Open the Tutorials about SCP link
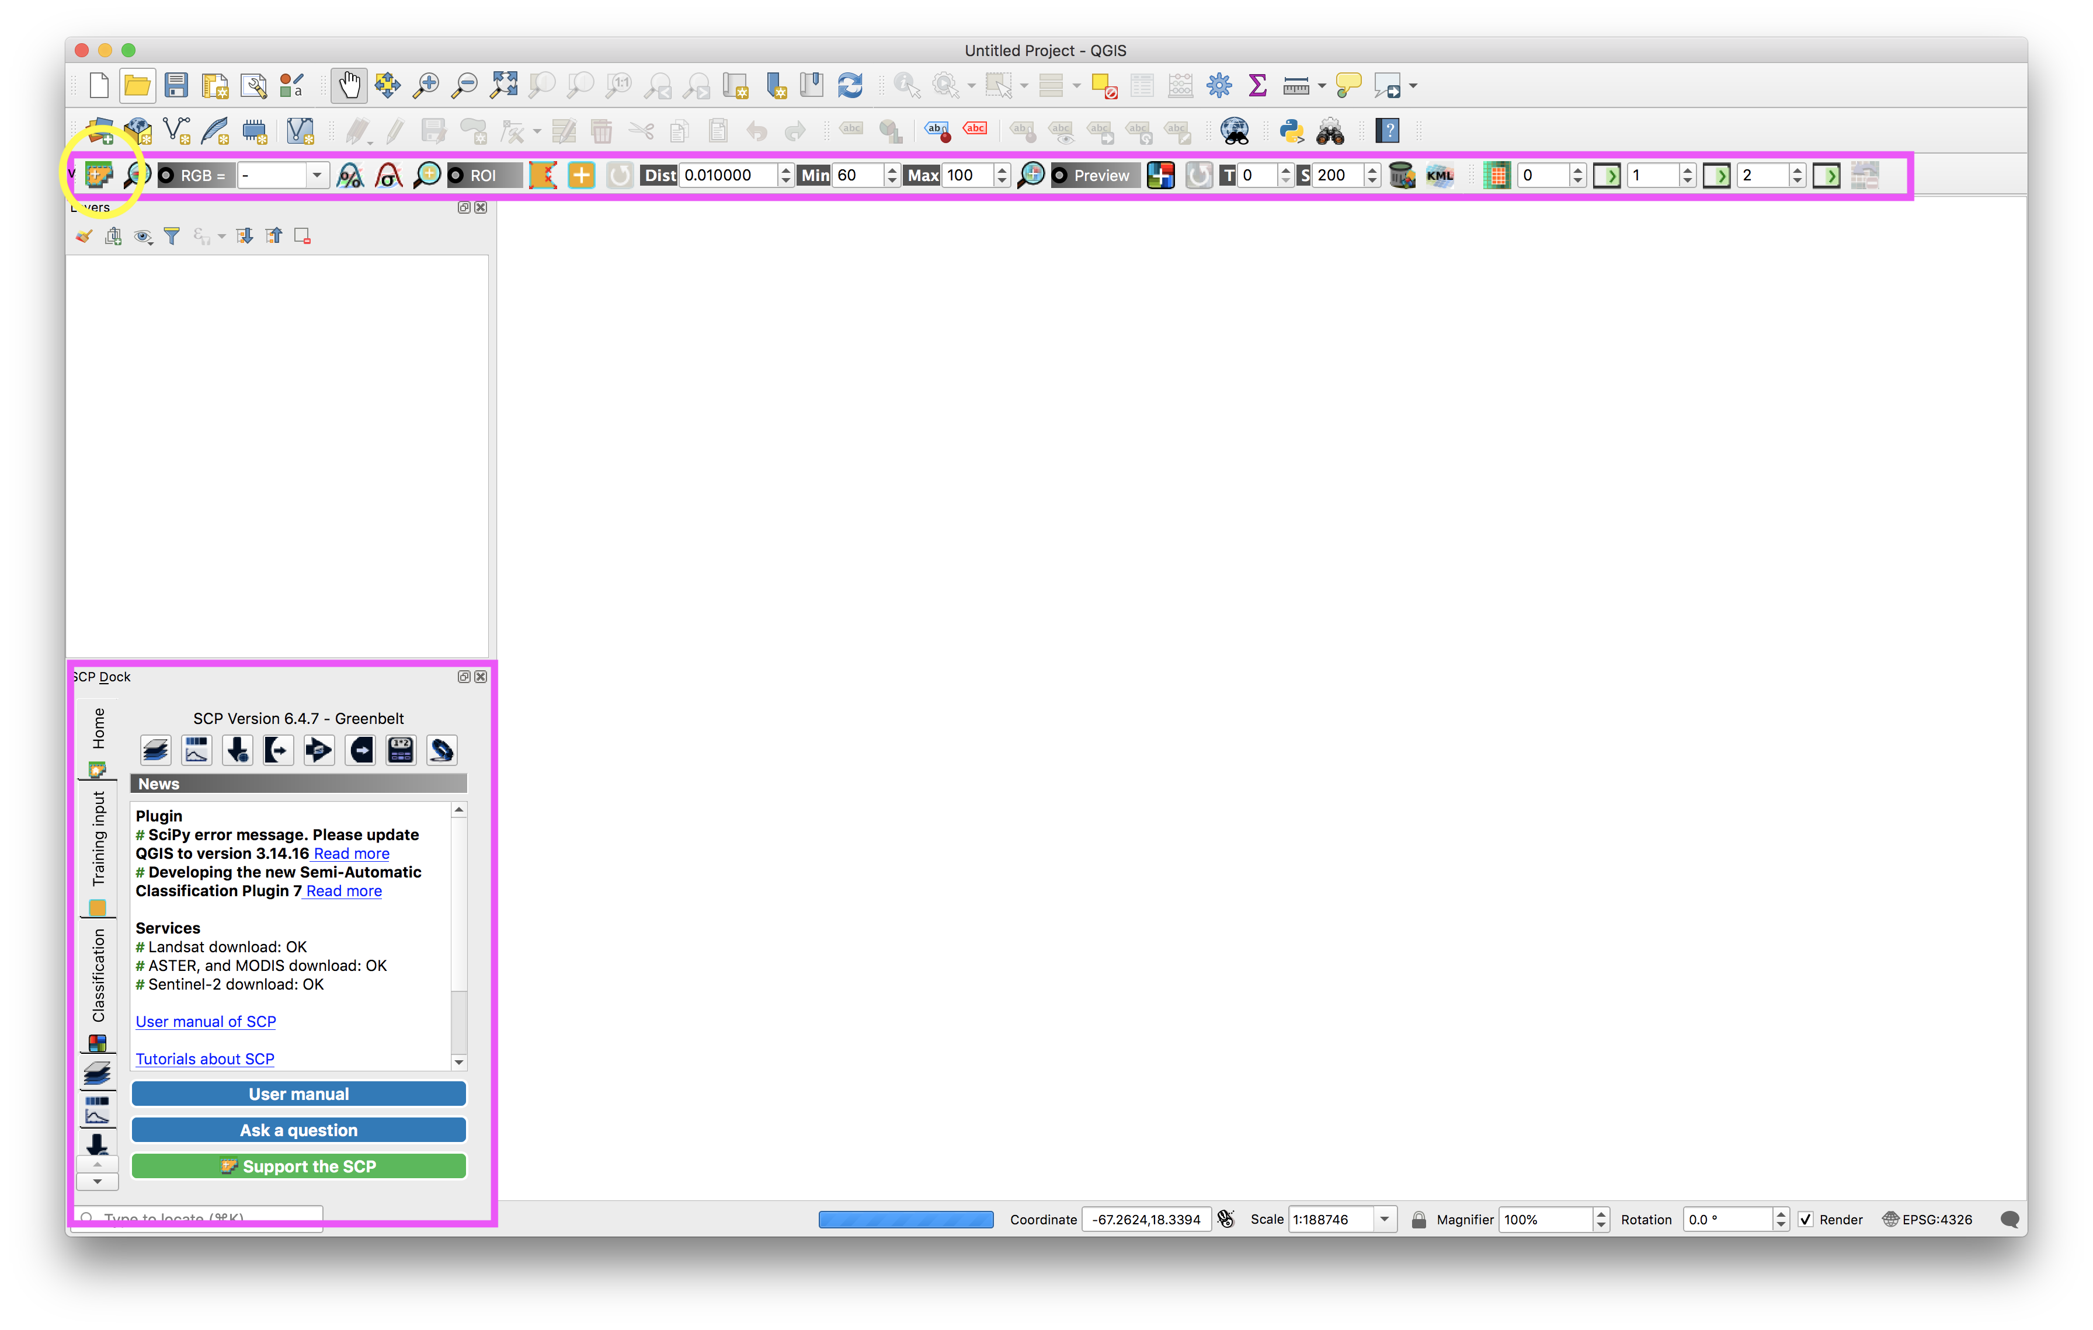Screen dimensions: 2093x1330 point(205,1058)
